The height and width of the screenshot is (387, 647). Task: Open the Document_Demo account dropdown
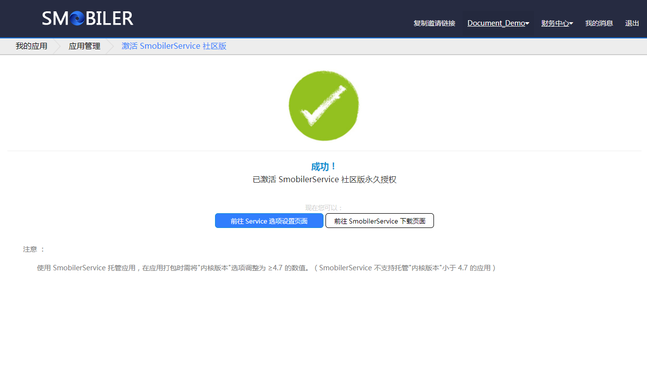coord(498,23)
